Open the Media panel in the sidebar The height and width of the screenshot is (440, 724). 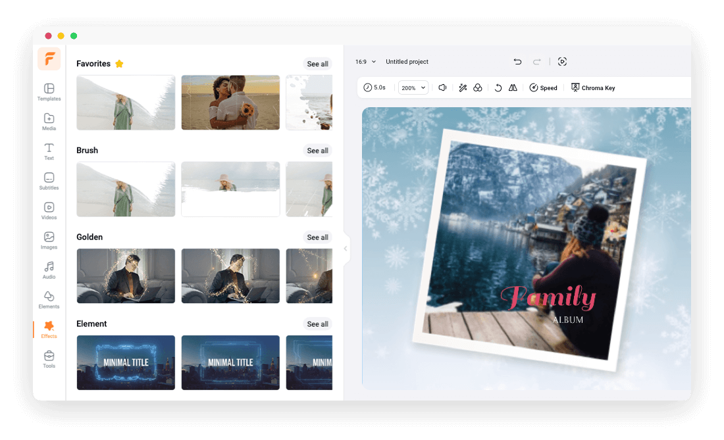[49, 122]
